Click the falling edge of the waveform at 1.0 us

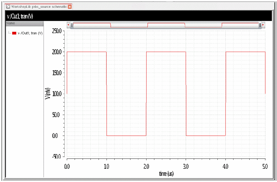pos(107,94)
